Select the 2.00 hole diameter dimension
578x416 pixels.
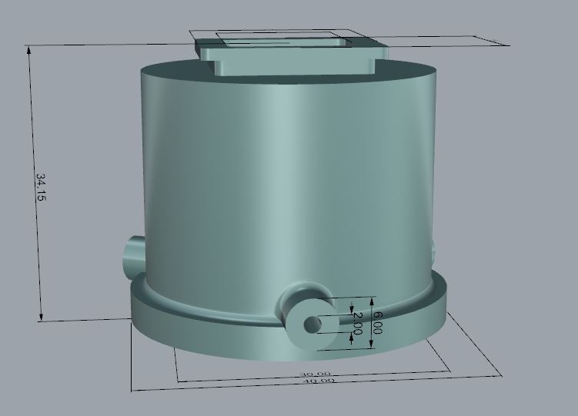tap(357, 323)
